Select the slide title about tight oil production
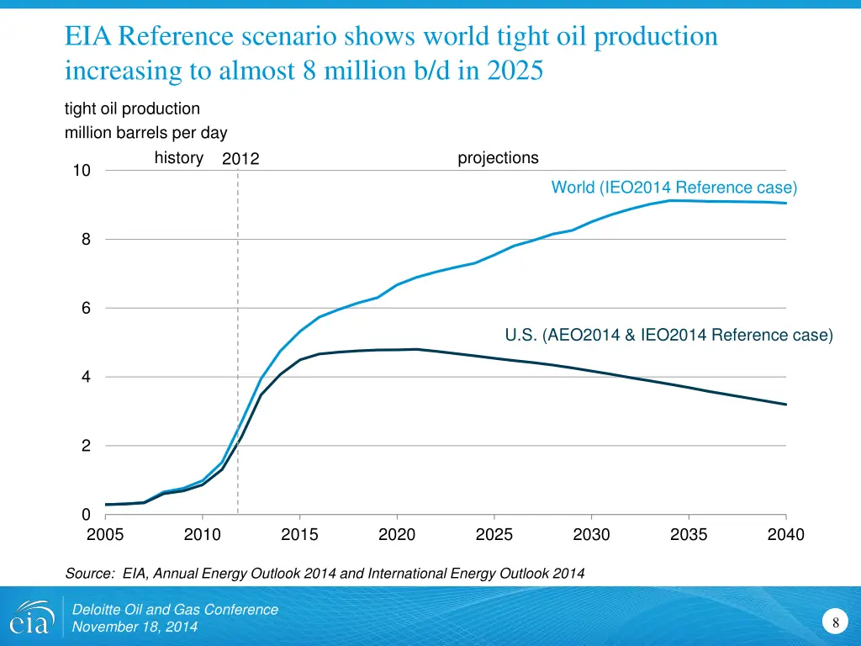Image resolution: width=861 pixels, height=646 pixels. [391, 53]
